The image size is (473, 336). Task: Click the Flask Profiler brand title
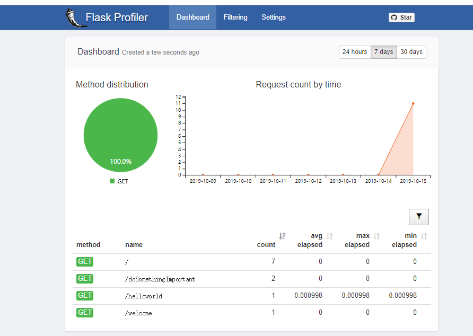point(117,17)
